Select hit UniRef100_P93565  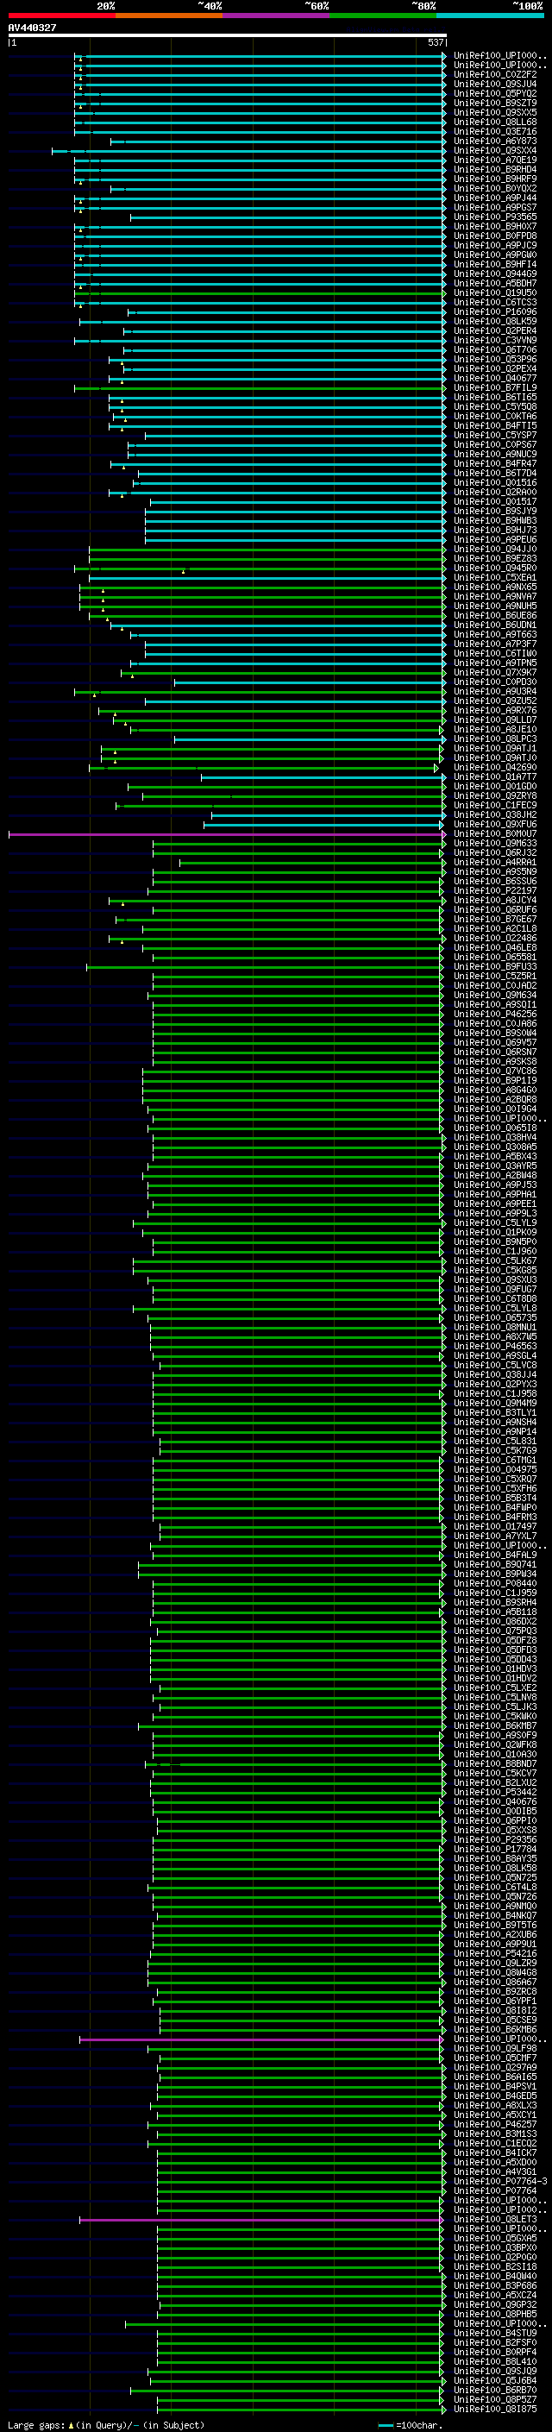point(495,217)
